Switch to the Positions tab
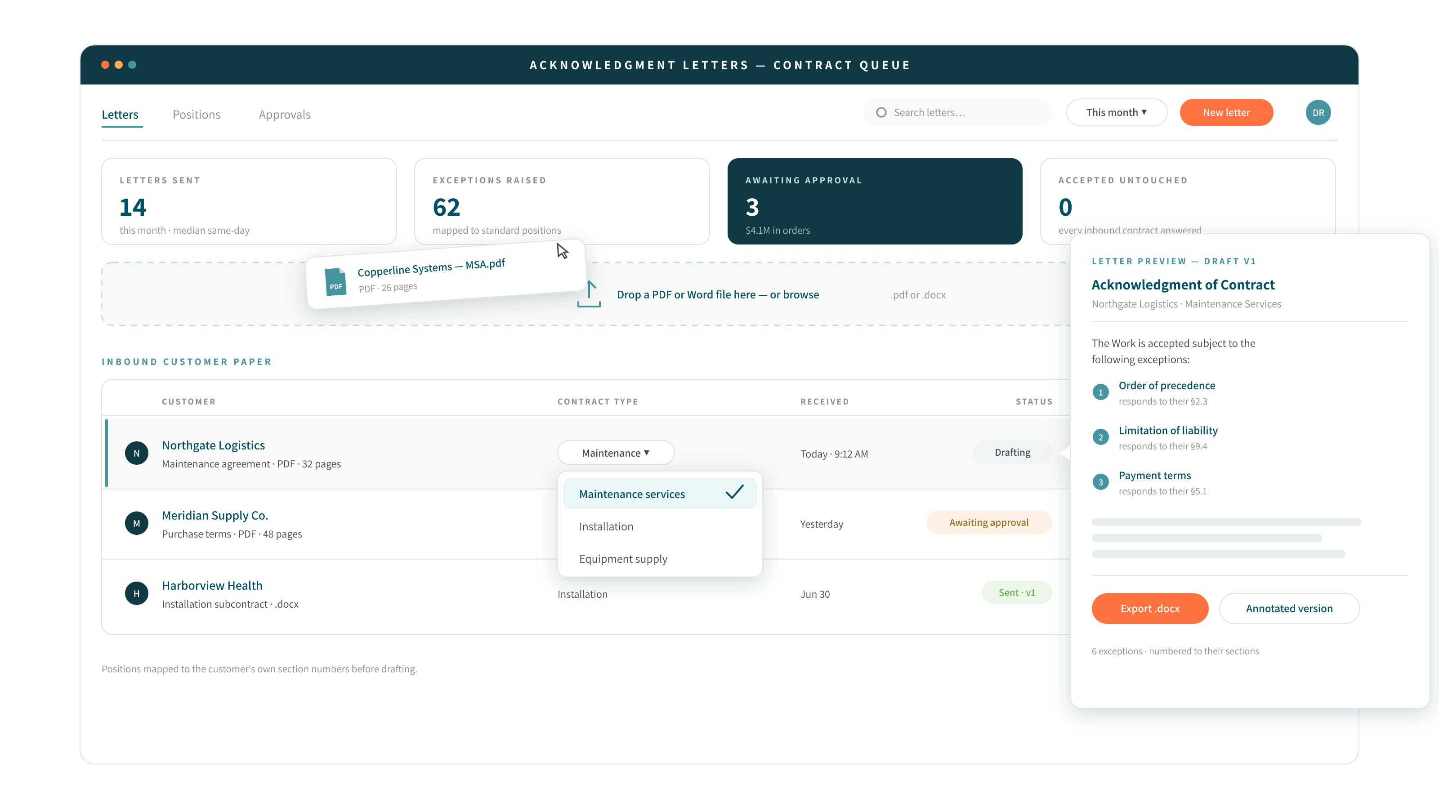The width and height of the screenshot is (1439, 809). (x=197, y=115)
